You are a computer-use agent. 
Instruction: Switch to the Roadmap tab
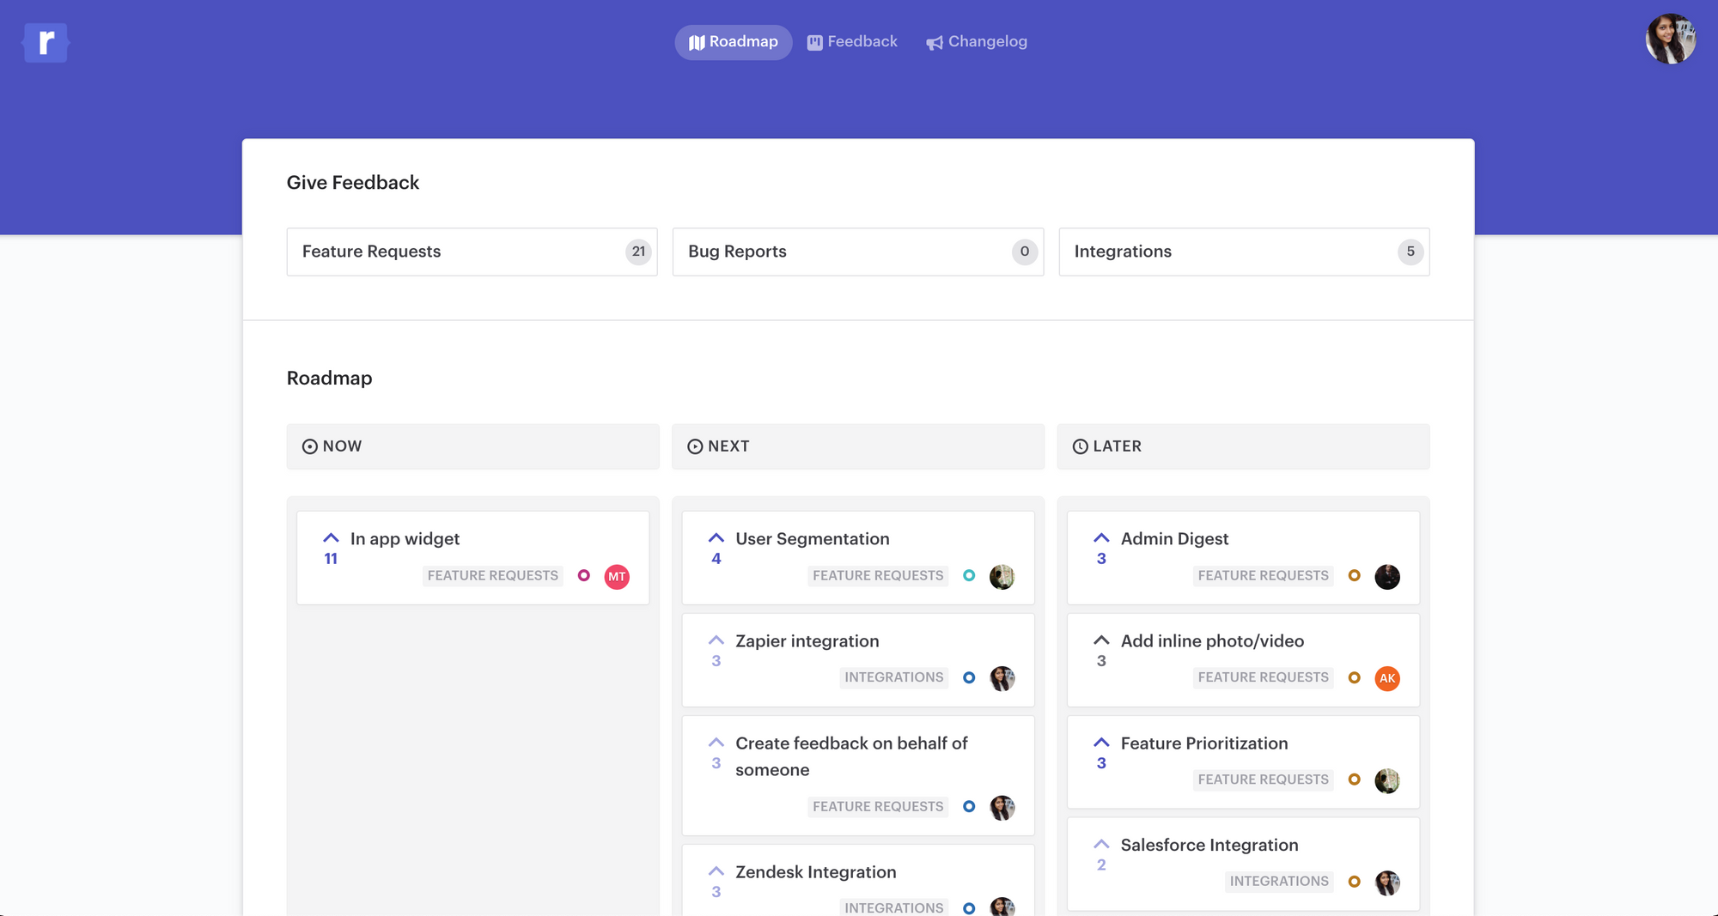734,42
